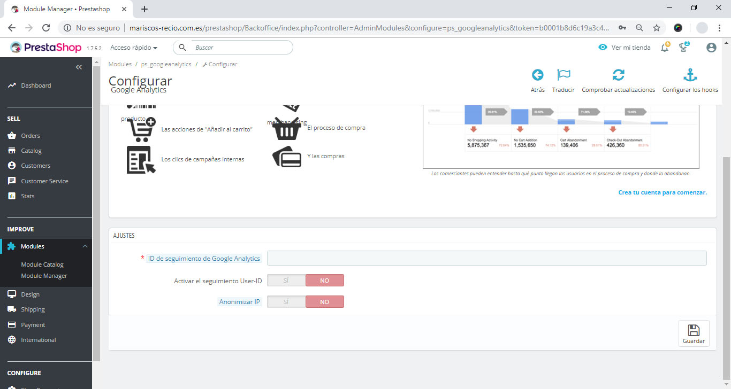Click the Orders basket icon
731x389 pixels.
pos(12,136)
